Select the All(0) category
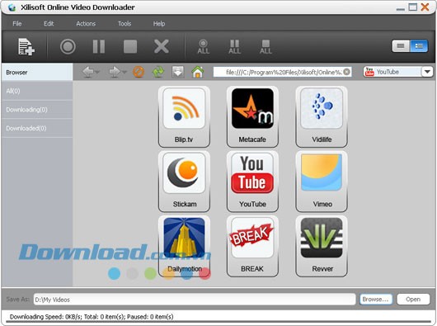This screenshot has height=326, width=437. [37, 91]
